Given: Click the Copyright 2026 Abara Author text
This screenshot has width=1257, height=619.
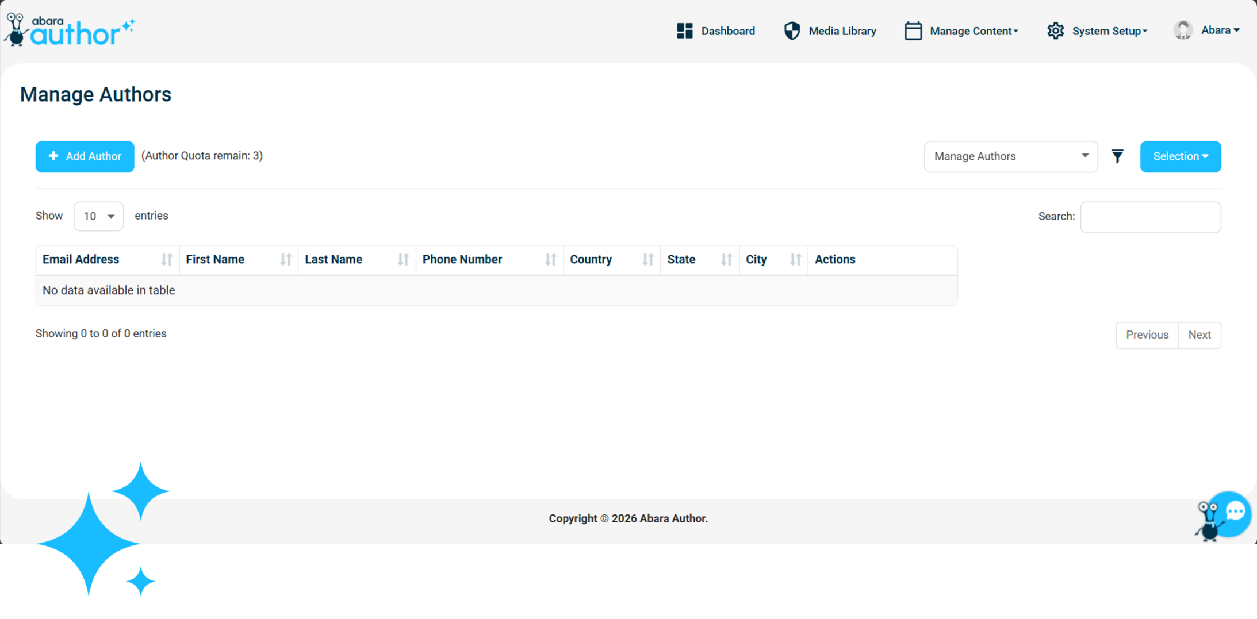Looking at the screenshot, I should tap(628, 518).
